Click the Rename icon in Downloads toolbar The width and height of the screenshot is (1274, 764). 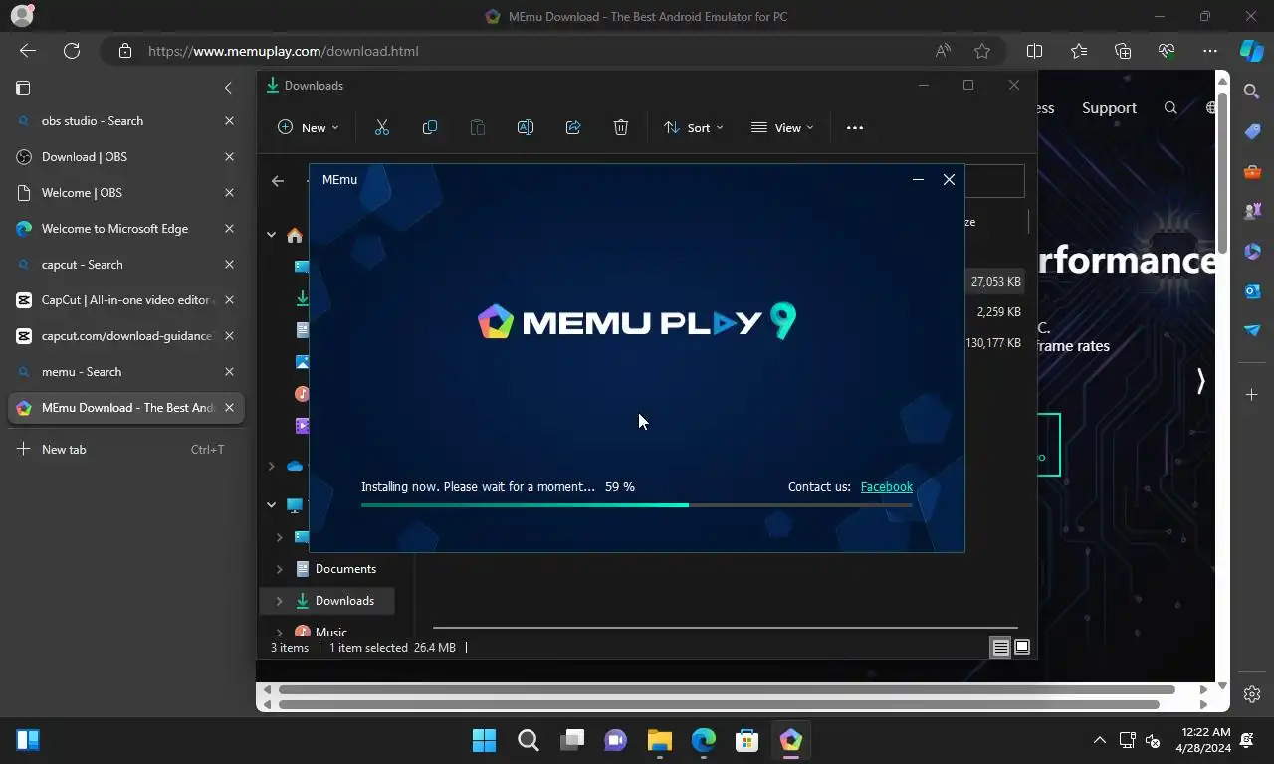(526, 127)
